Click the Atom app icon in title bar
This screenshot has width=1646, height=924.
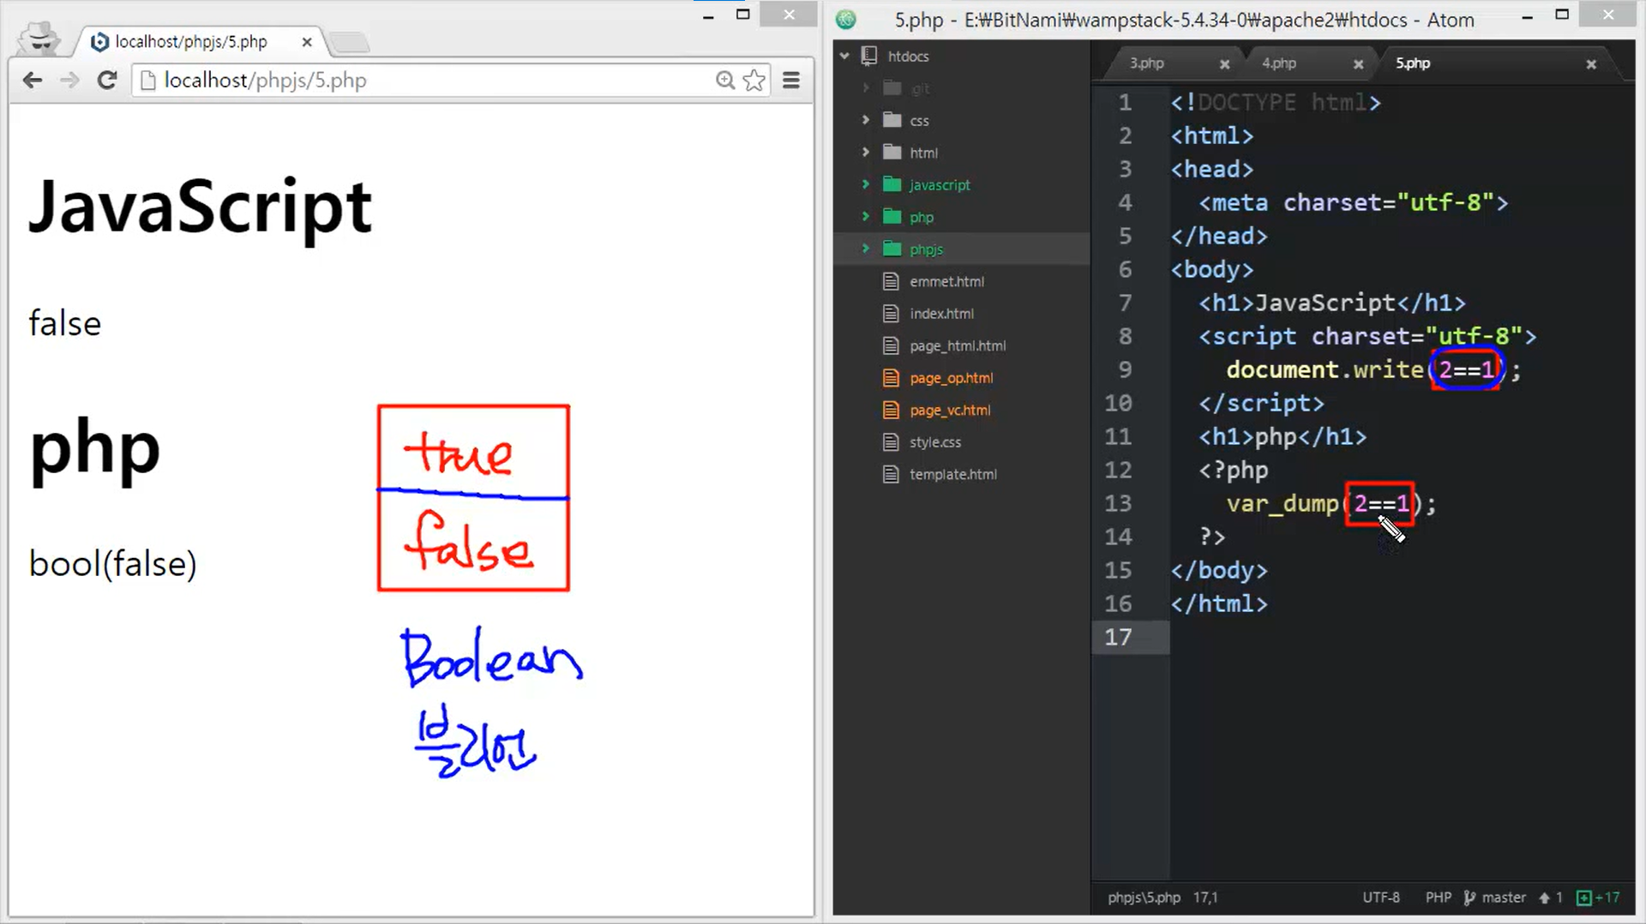click(x=846, y=19)
